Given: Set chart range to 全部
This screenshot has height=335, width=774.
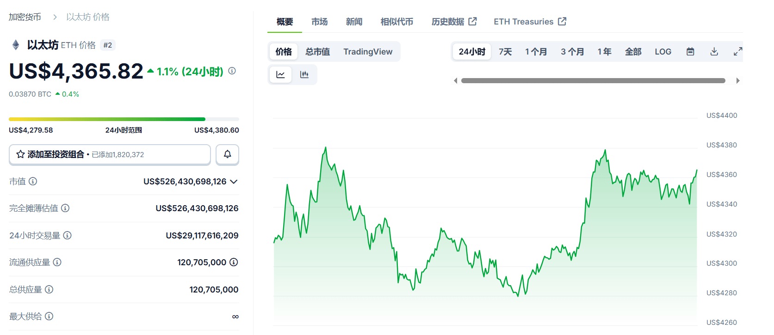Looking at the screenshot, I should (x=633, y=52).
